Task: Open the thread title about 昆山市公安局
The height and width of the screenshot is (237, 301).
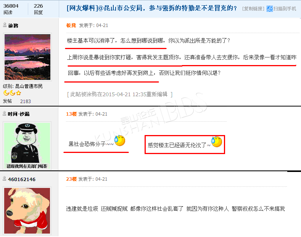Action: [x=152, y=8]
